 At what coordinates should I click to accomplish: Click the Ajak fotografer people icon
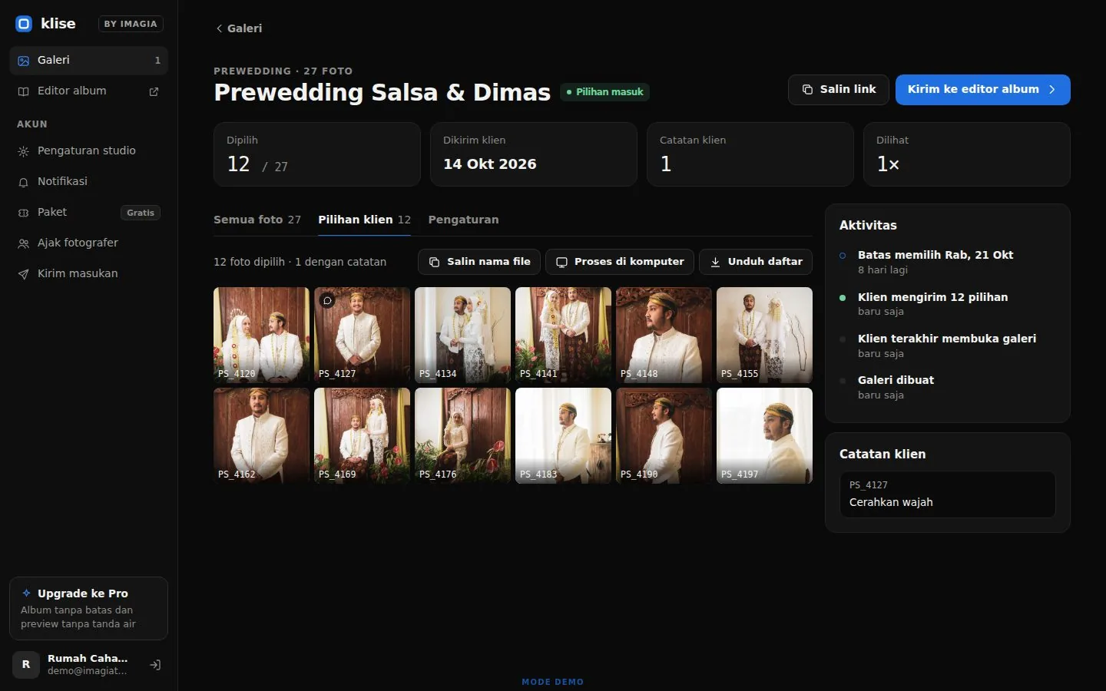[24, 243]
